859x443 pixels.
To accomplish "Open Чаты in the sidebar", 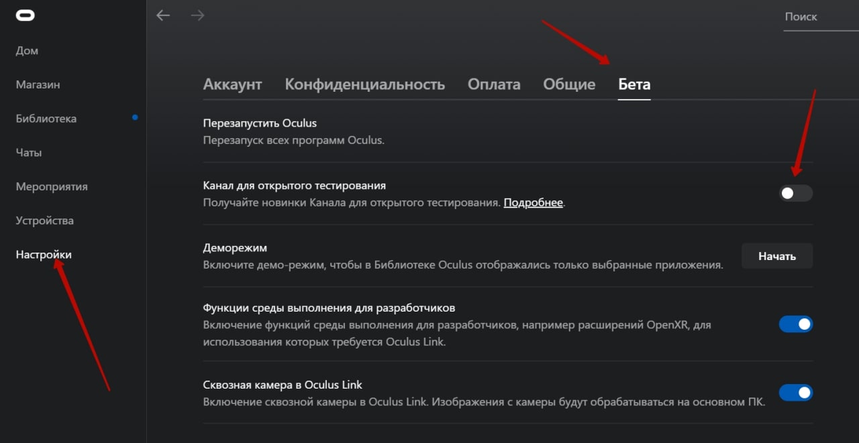I will coord(29,153).
